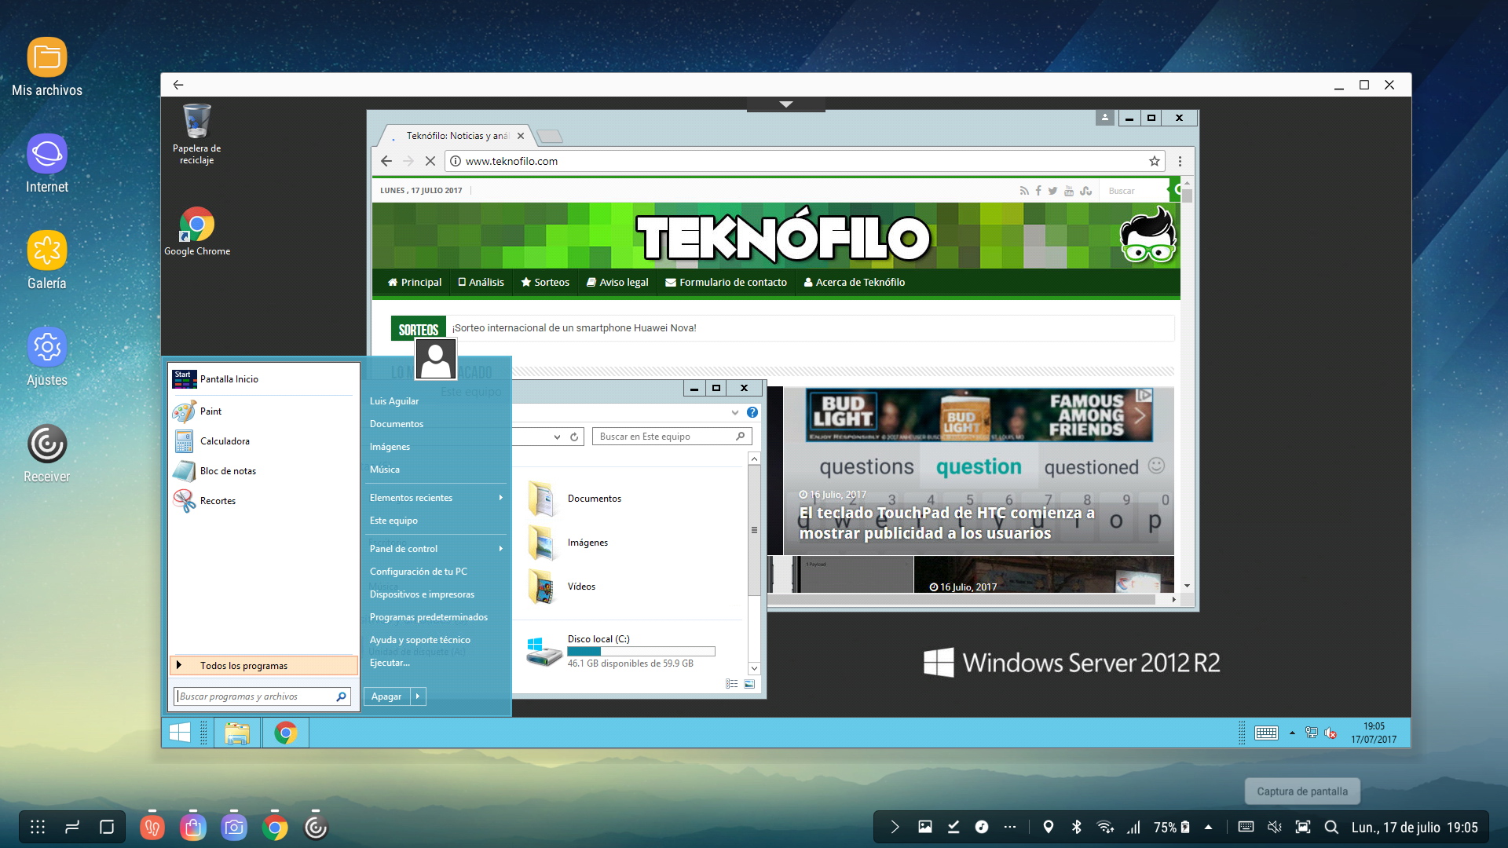Toggle Bluetooth in DeX status bar
The image size is (1508, 848).
tap(1077, 827)
